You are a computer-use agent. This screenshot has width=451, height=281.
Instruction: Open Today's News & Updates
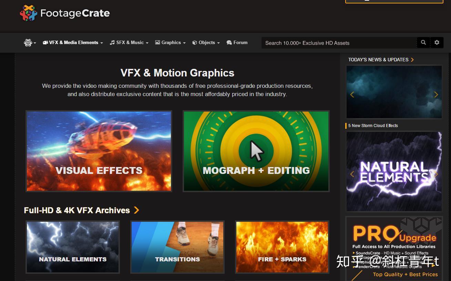(x=381, y=60)
